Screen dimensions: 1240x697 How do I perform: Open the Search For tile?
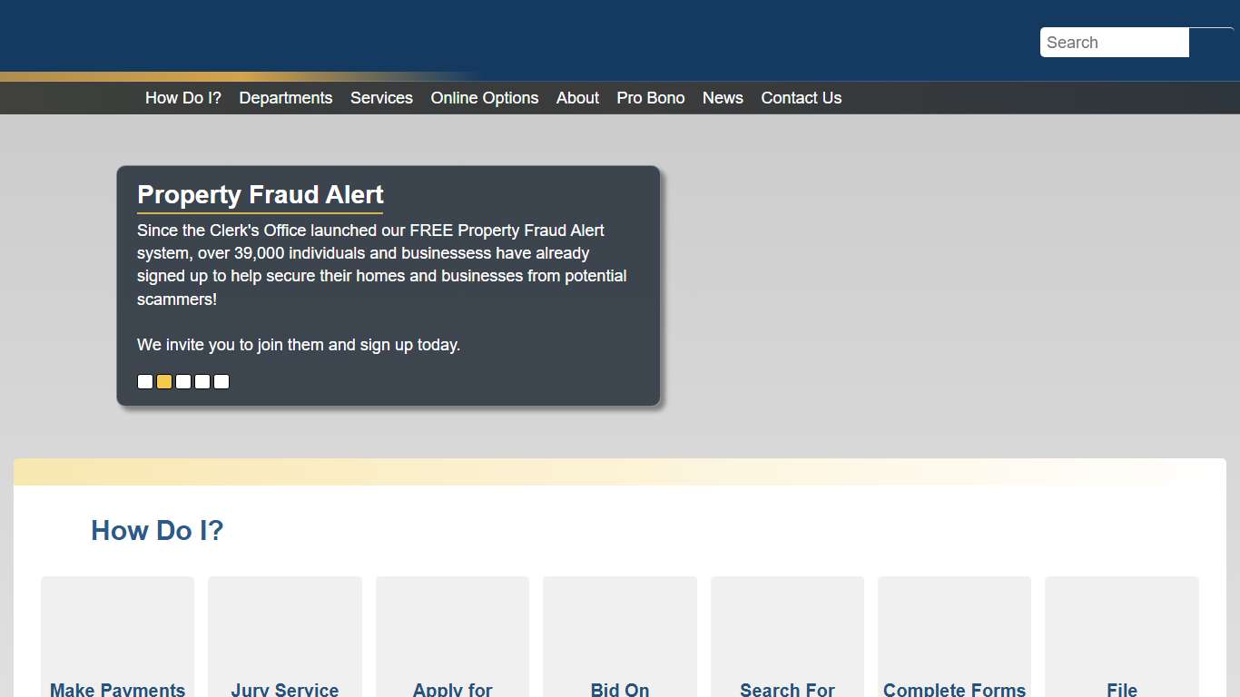(787, 640)
